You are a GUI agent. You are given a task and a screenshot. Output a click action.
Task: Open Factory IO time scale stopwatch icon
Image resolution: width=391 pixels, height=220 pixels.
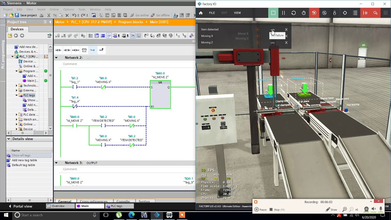pos(304,13)
